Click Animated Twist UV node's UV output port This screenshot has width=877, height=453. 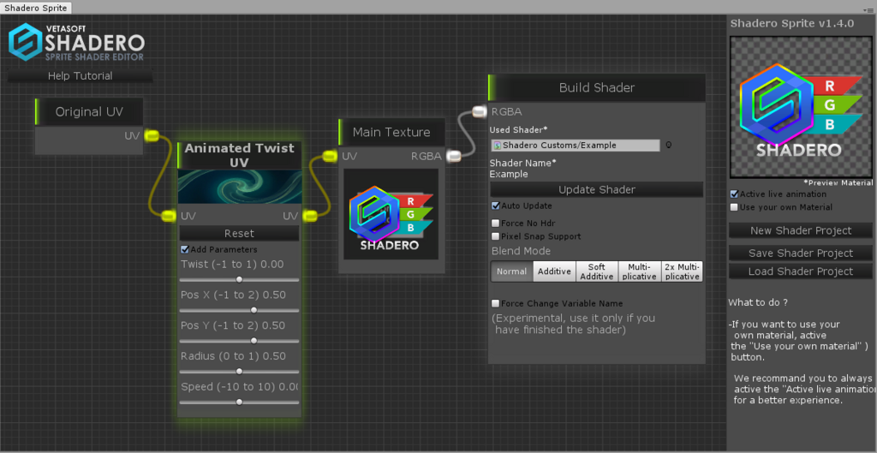click(309, 216)
